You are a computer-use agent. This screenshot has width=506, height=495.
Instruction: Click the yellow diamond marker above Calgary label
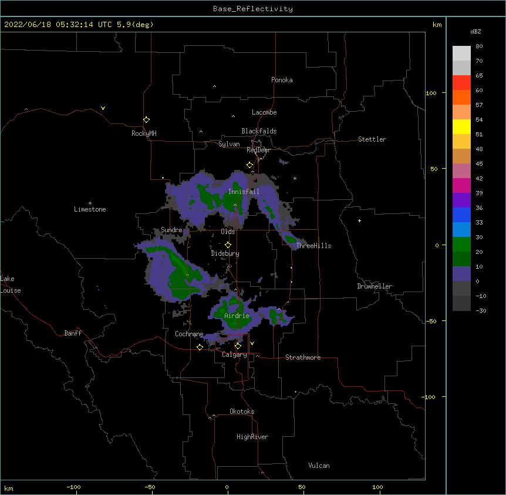click(238, 346)
